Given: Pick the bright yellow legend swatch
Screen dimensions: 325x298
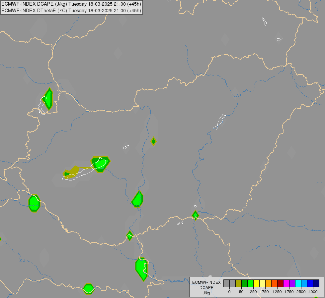Looking at the screenshot, I should (x=257, y=283).
